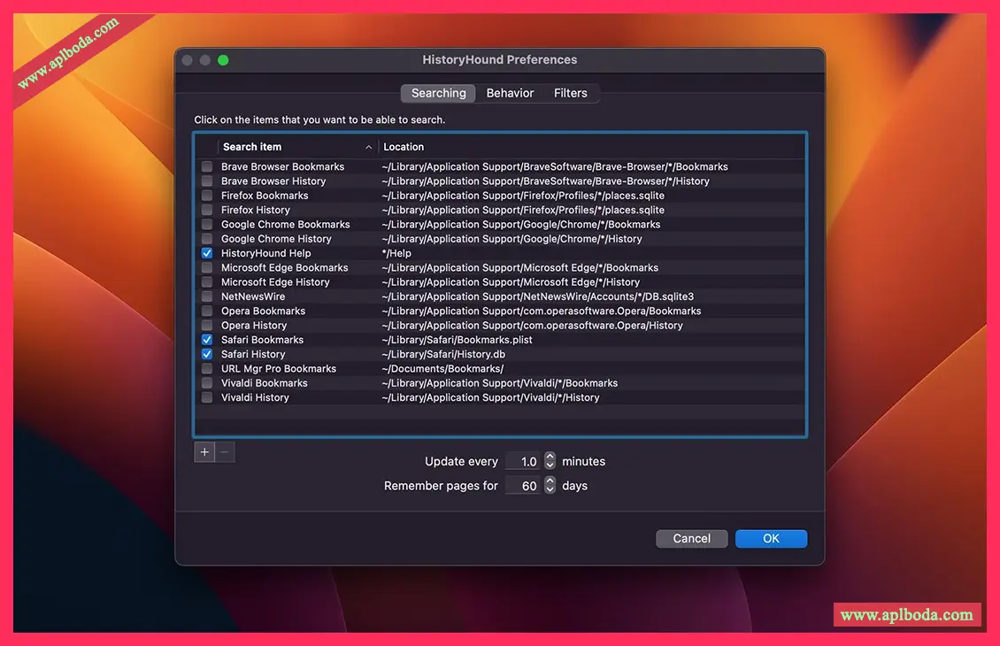Tick Google Chrome Bookmarks checkbox
The width and height of the screenshot is (1000, 646).
click(206, 225)
